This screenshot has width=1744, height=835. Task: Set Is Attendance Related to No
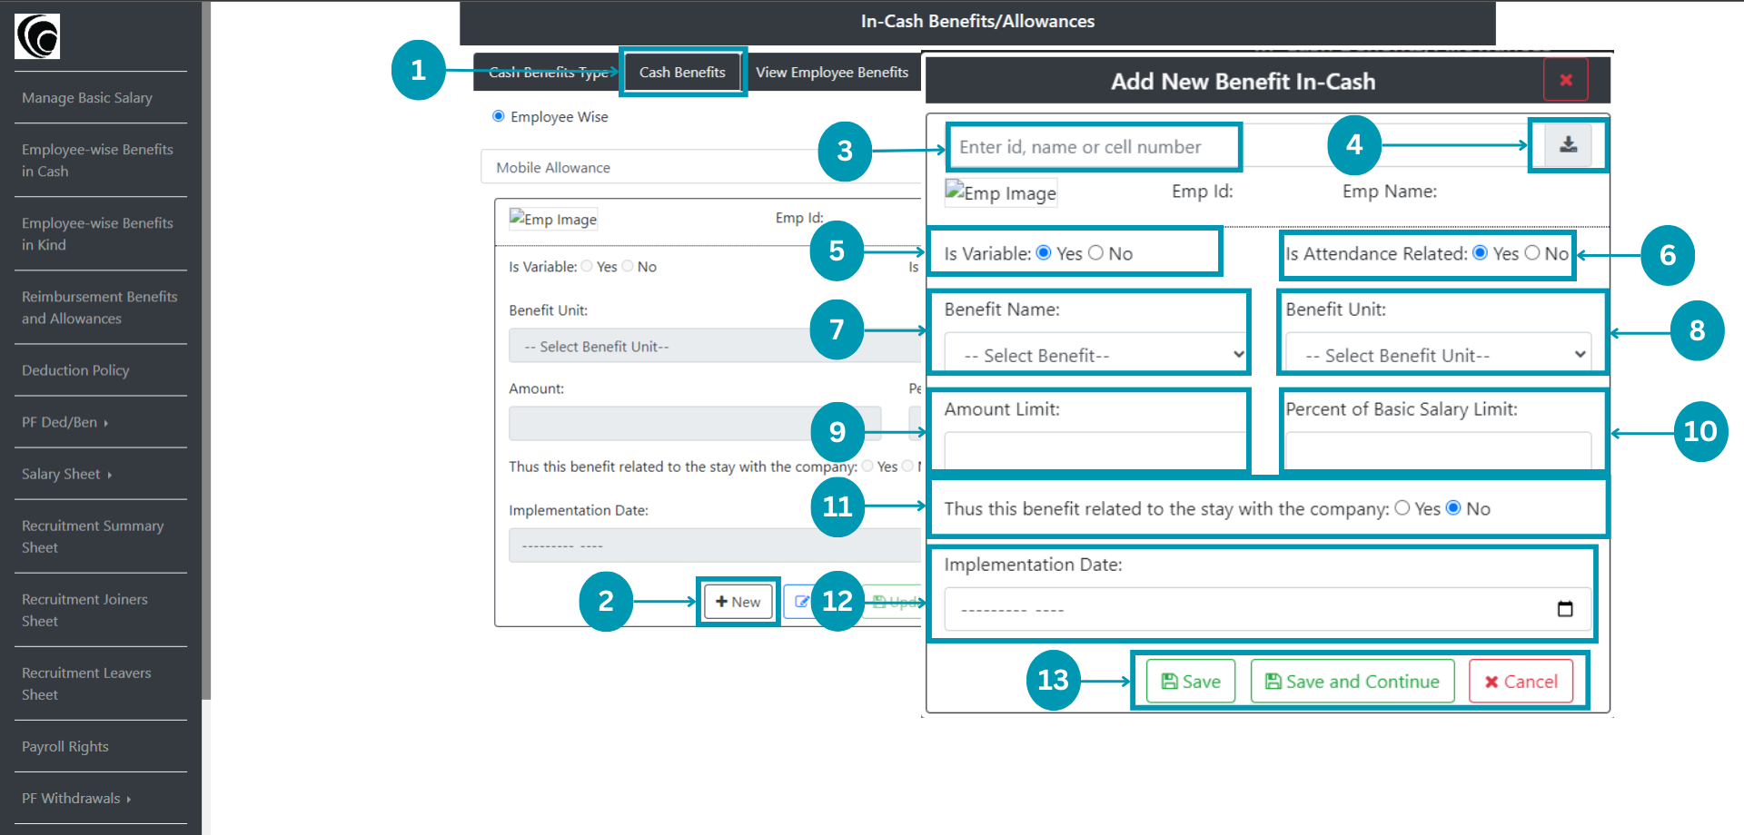tap(1532, 253)
